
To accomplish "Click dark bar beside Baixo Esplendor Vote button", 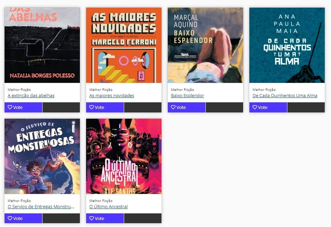I will (224, 108).
